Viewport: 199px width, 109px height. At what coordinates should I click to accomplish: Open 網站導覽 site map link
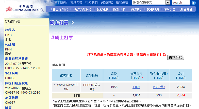(x=107, y=3)
